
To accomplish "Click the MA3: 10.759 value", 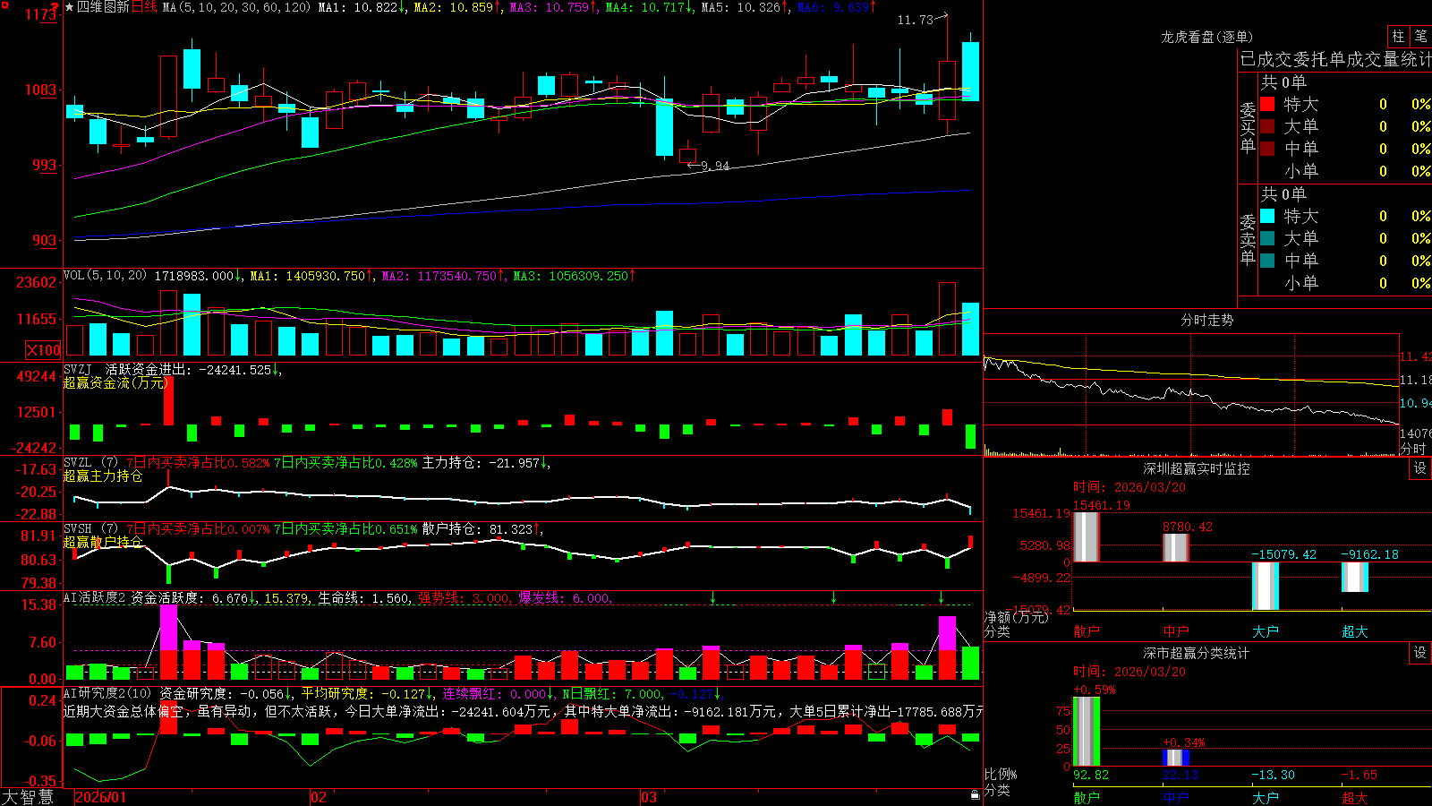I will [553, 7].
